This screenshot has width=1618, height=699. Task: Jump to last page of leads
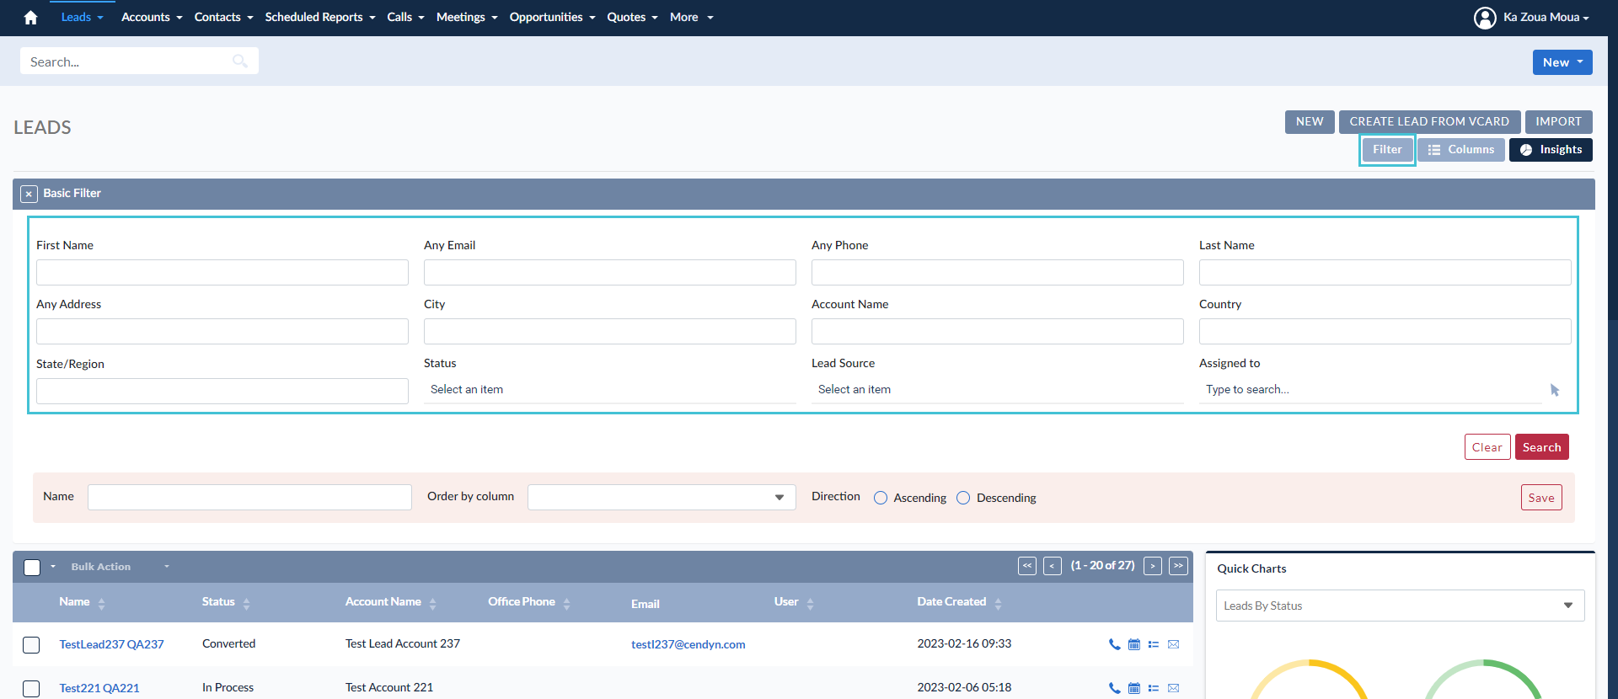tap(1178, 566)
